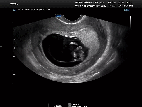142x107 pixels.
Task: Click the VR5-9 / OBGY-NEW / FR 29Hz text
Action: (90, 6)
